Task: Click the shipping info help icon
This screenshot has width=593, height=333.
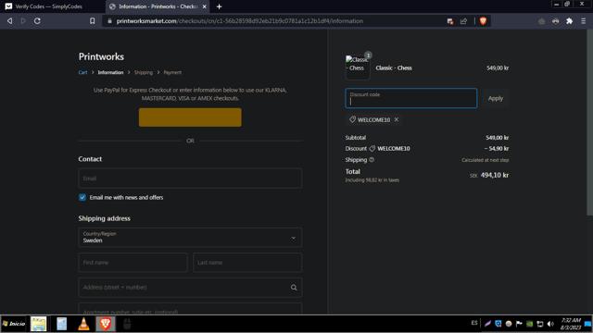Action: tap(372, 160)
